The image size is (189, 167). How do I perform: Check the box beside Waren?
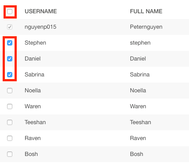coord(10,106)
